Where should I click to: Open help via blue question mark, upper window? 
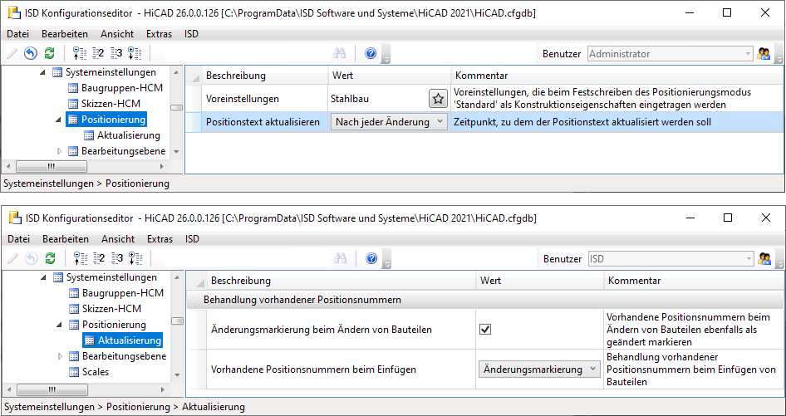tap(371, 54)
